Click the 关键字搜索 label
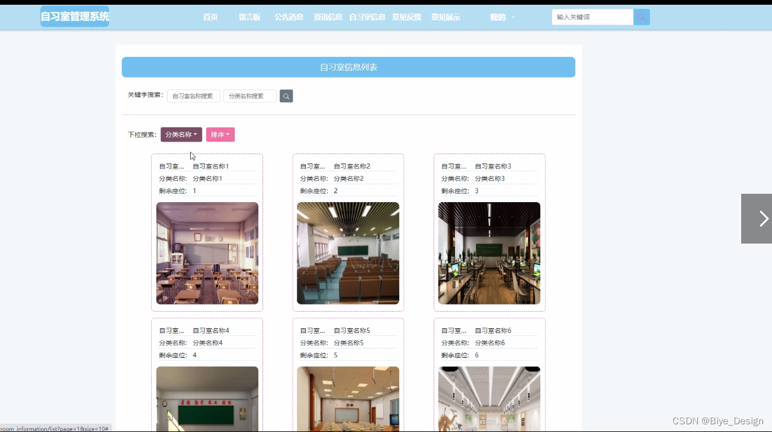This screenshot has width=772, height=432. pos(146,95)
